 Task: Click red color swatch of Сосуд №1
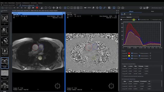coord(129,53)
